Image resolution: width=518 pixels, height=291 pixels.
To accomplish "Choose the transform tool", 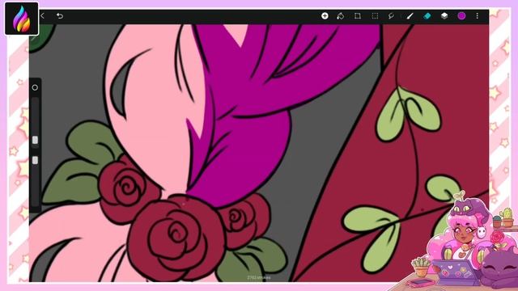I will [358, 16].
